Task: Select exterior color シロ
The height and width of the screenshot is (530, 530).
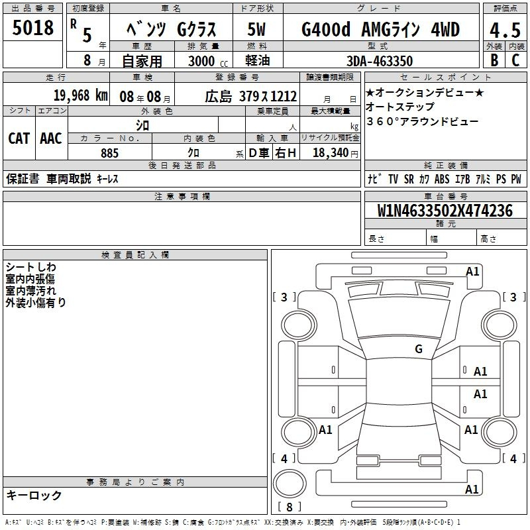Action: [142, 126]
